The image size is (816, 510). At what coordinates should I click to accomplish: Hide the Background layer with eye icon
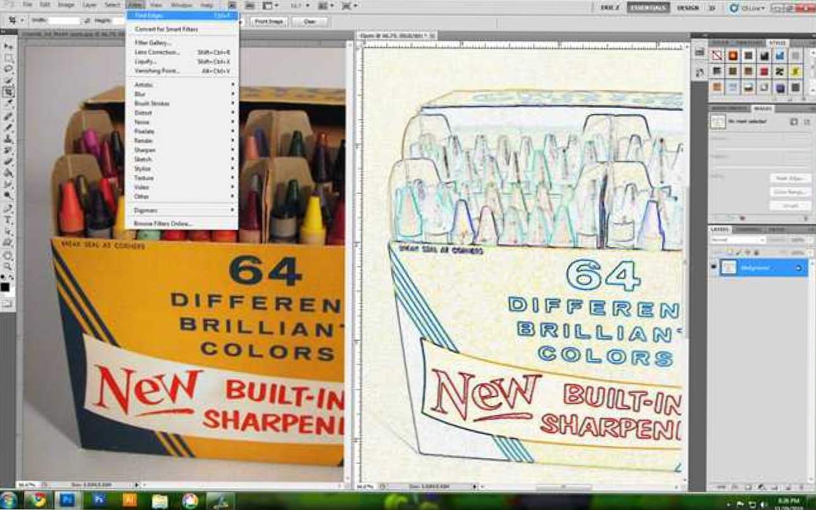coord(713,267)
